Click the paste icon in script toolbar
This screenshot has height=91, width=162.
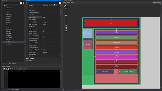pos(8,69)
